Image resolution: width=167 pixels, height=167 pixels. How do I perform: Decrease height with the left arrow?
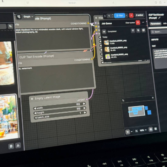point(36,113)
